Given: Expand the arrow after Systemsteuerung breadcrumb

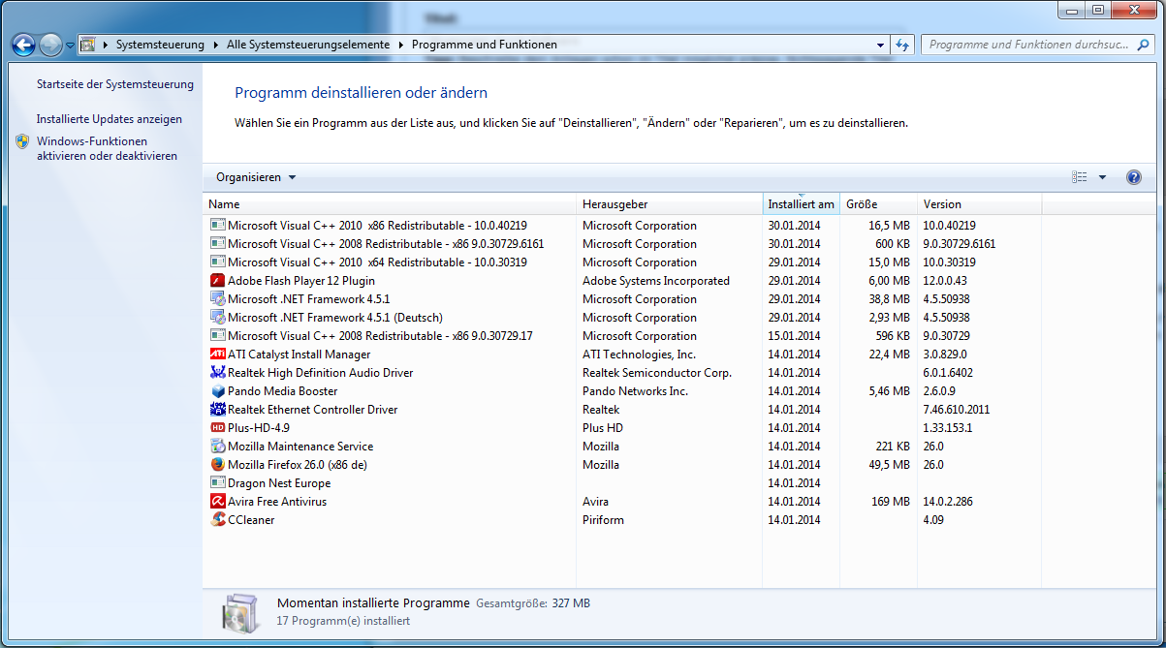Looking at the screenshot, I should tap(216, 45).
